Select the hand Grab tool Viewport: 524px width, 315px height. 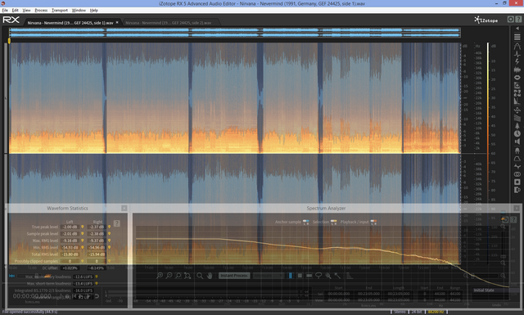pyautogui.click(x=210, y=276)
